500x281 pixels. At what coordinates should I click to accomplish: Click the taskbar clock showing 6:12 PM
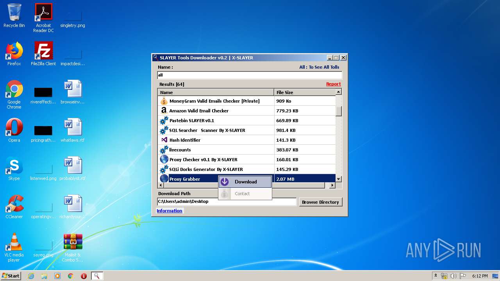(x=480, y=276)
